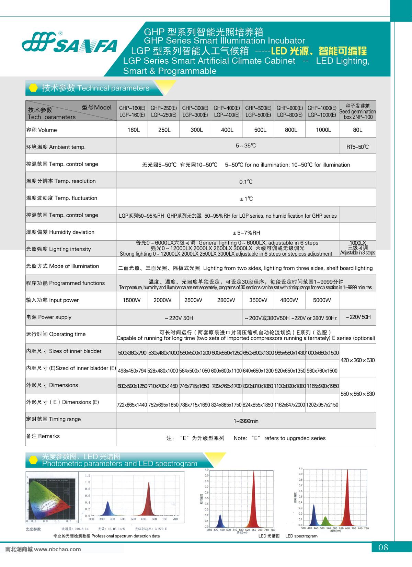
Task: Click the 3500W input power cell
Action: [x=258, y=300]
